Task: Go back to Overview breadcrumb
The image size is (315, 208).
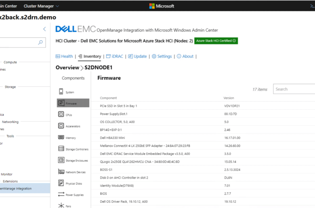Action: (67, 68)
